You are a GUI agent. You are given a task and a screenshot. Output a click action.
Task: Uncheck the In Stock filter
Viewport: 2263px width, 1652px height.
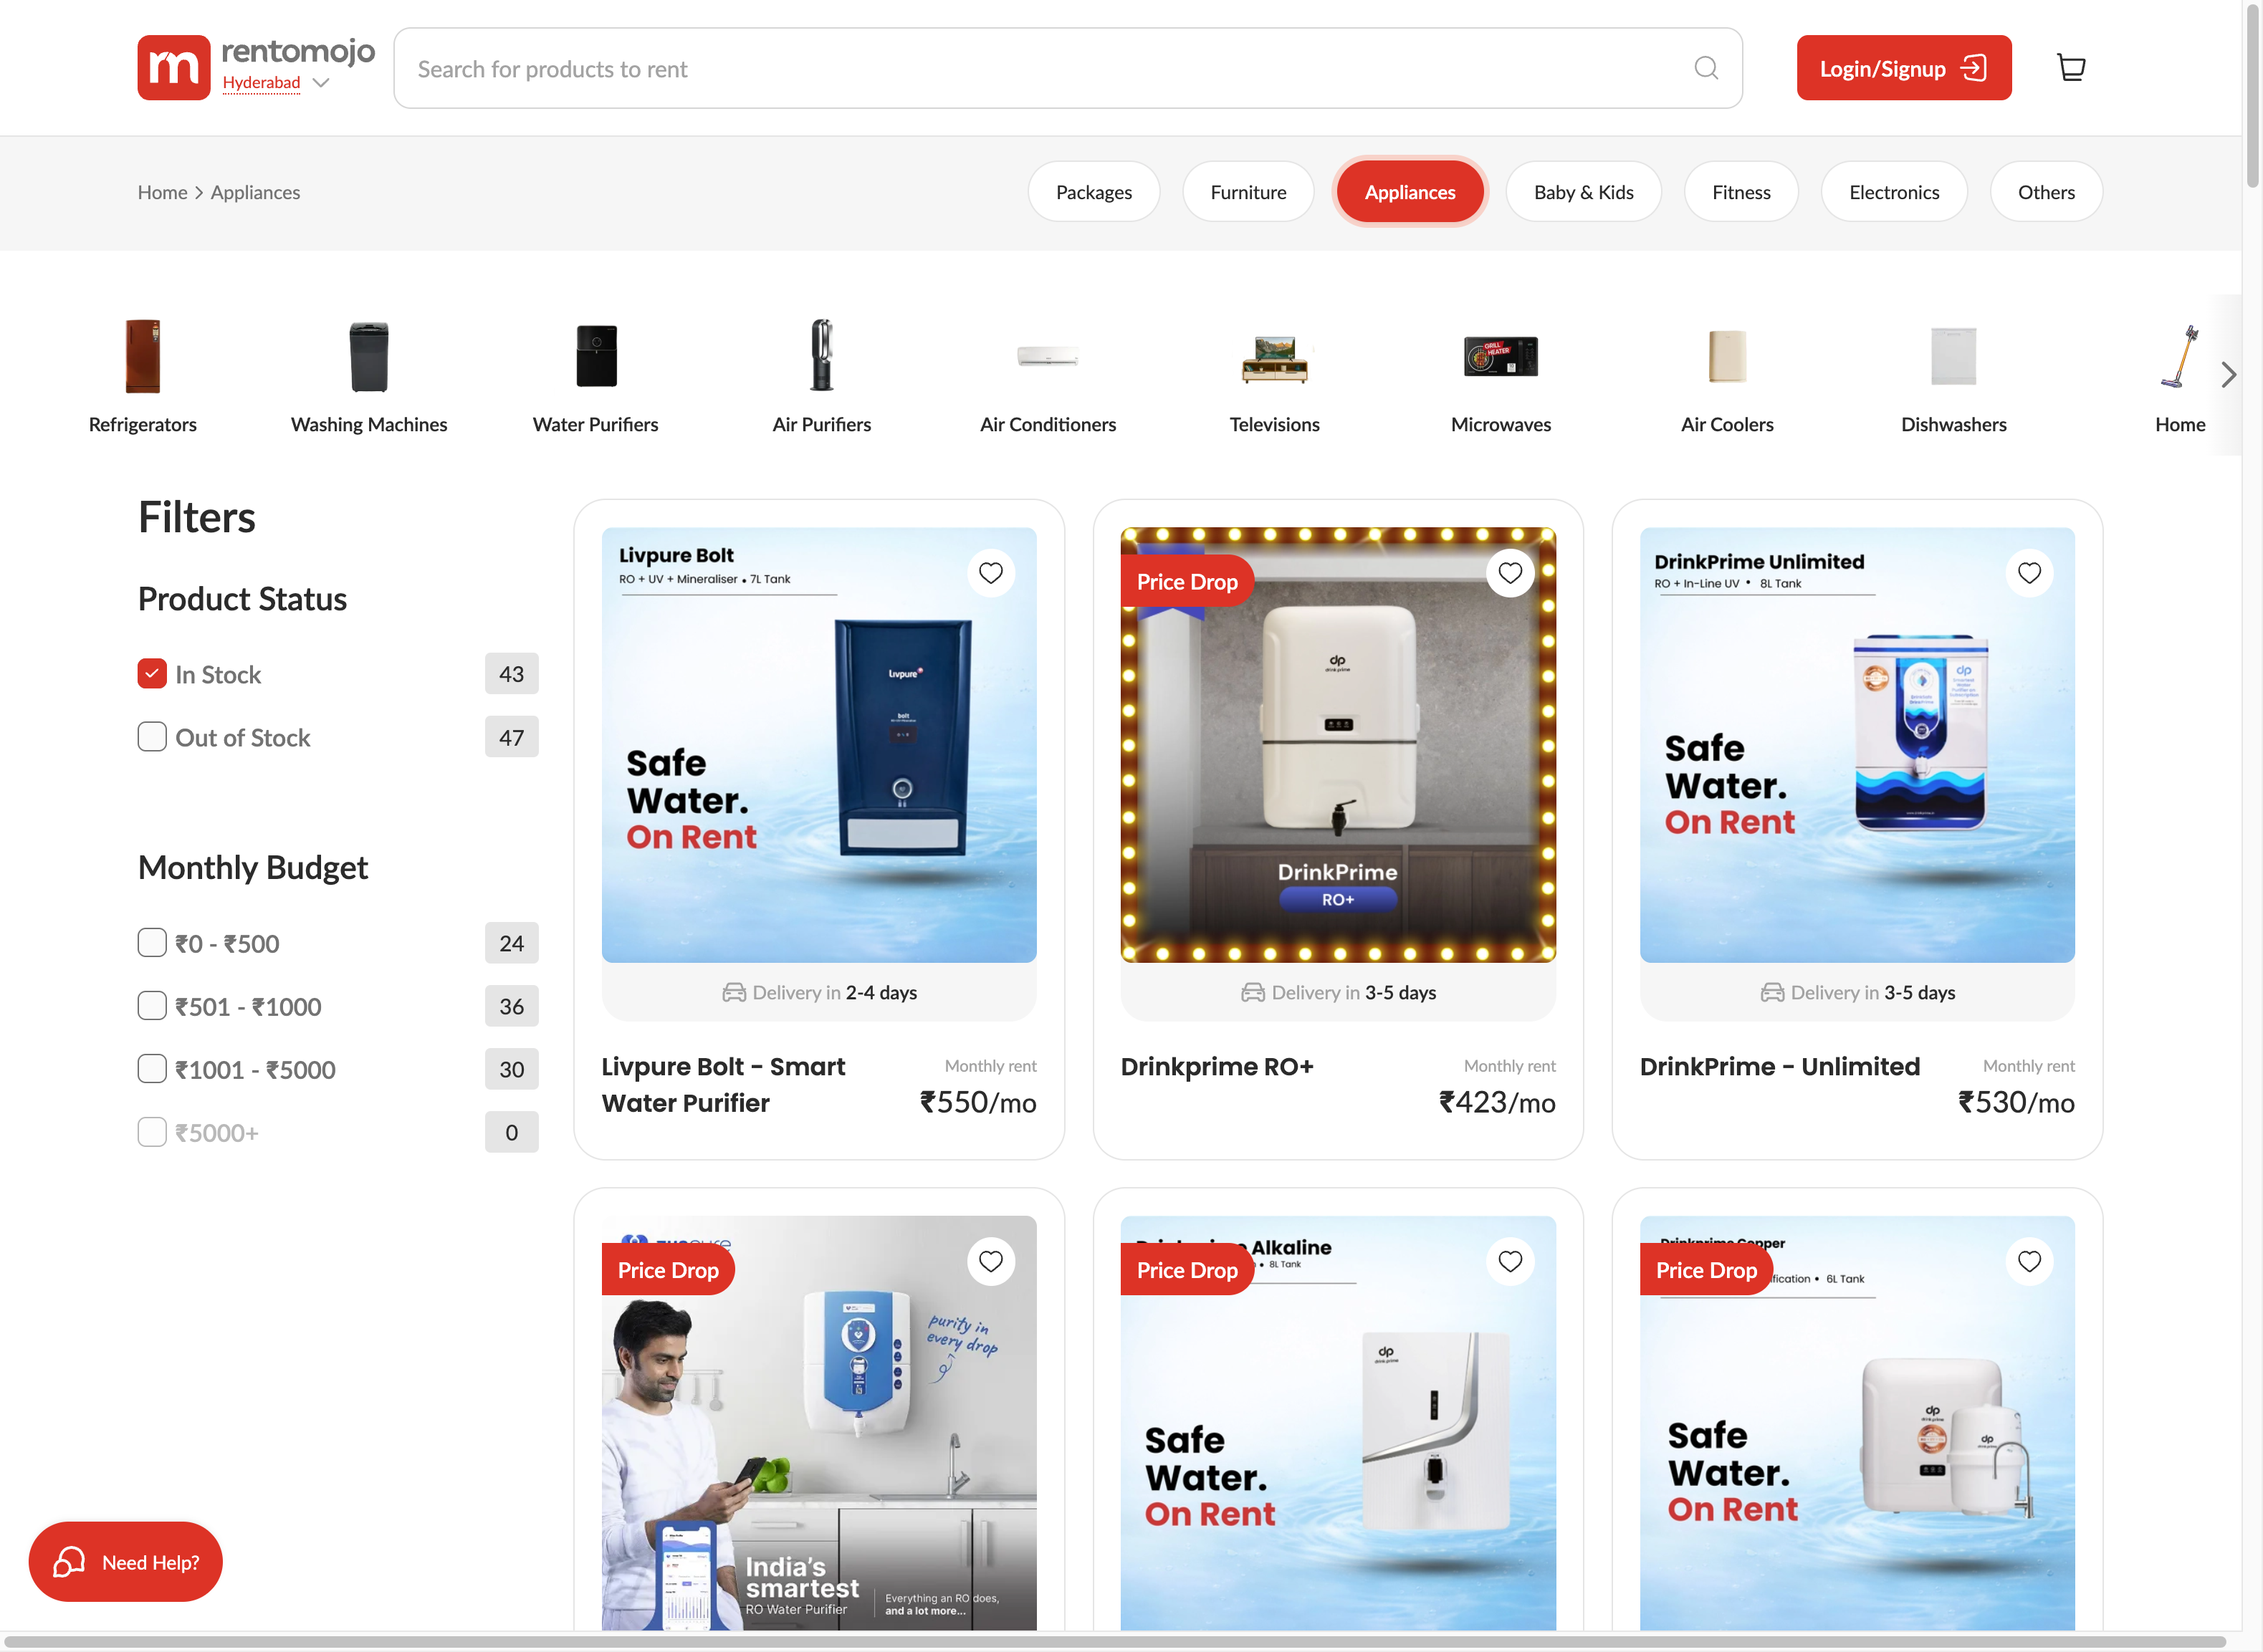[152, 674]
